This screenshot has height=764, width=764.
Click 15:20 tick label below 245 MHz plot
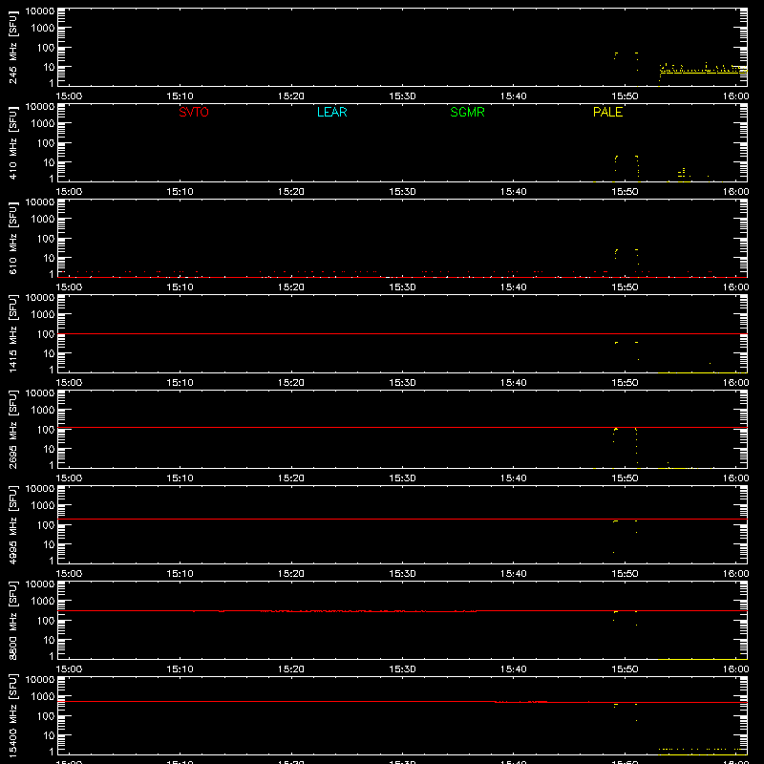[x=291, y=96]
